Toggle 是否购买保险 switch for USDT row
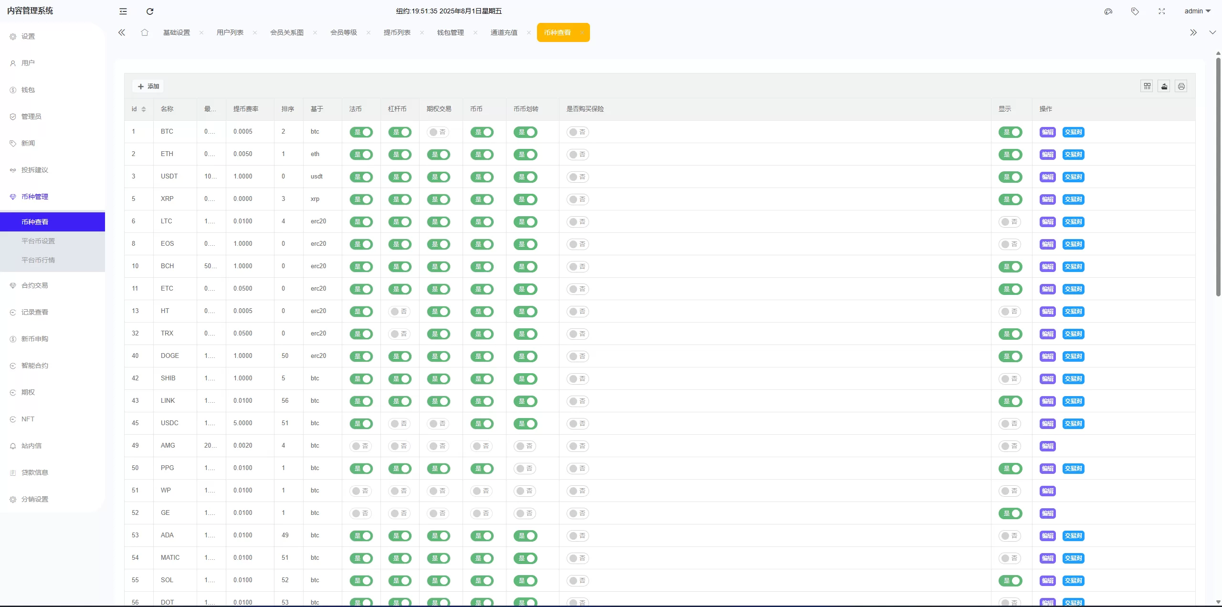 click(x=578, y=177)
